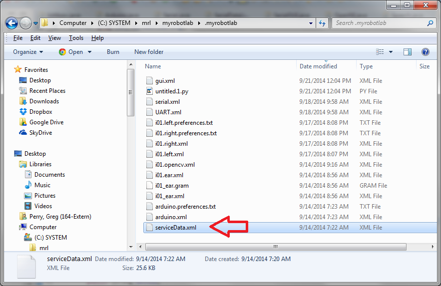Click navigation pane scroll down arrow
Viewport: 441px width, 286px height.
[131, 247]
